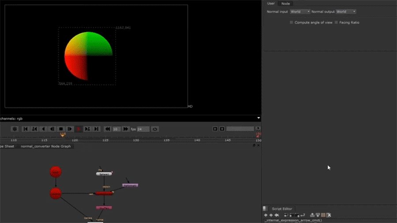Viewport: 397px width, 223px height.
Task: Click the load script icon in Script Editor
Action: pos(292,215)
